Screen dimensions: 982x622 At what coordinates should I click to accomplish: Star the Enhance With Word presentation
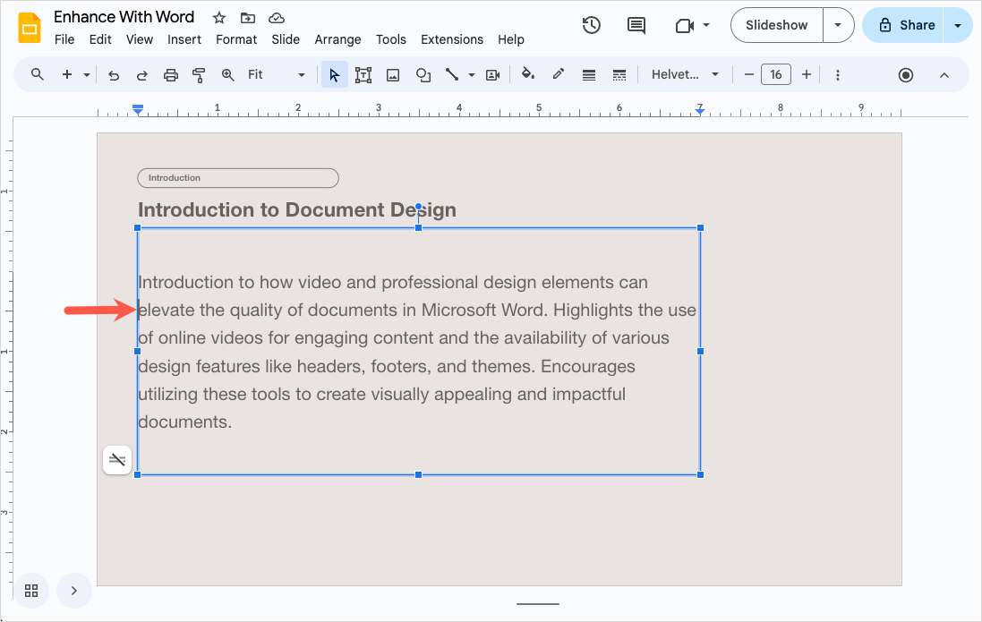219,18
